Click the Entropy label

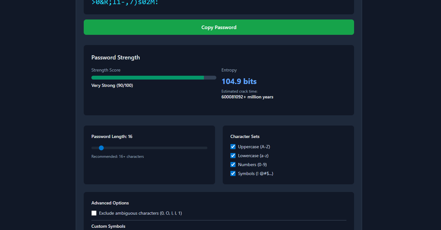pyautogui.click(x=229, y=70)
